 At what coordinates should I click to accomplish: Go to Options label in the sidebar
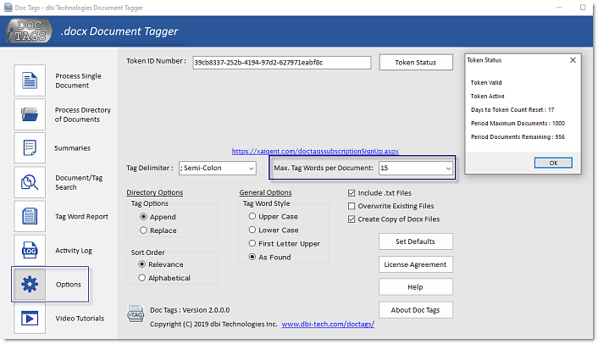point(69,285)
